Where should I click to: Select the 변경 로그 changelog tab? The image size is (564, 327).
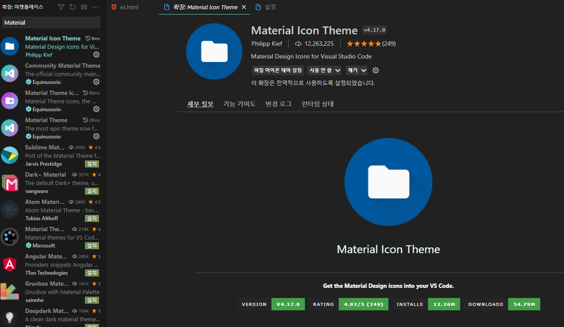click(278, 104)
